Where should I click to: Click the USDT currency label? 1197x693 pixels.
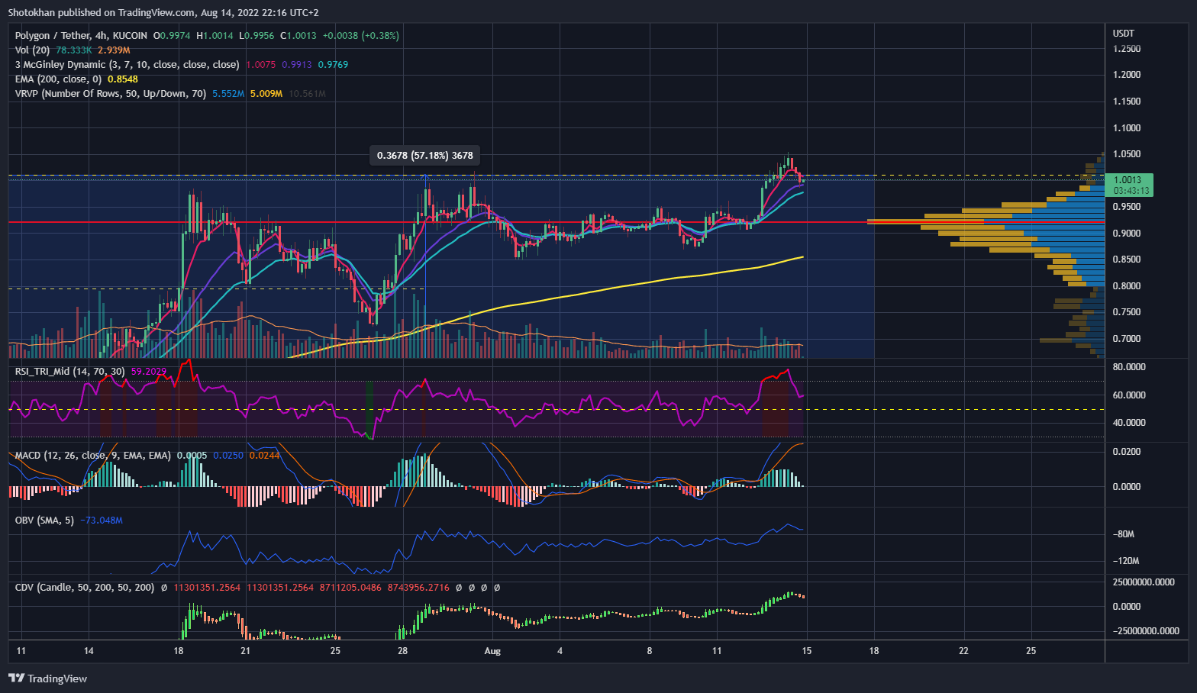(1124, 34)
